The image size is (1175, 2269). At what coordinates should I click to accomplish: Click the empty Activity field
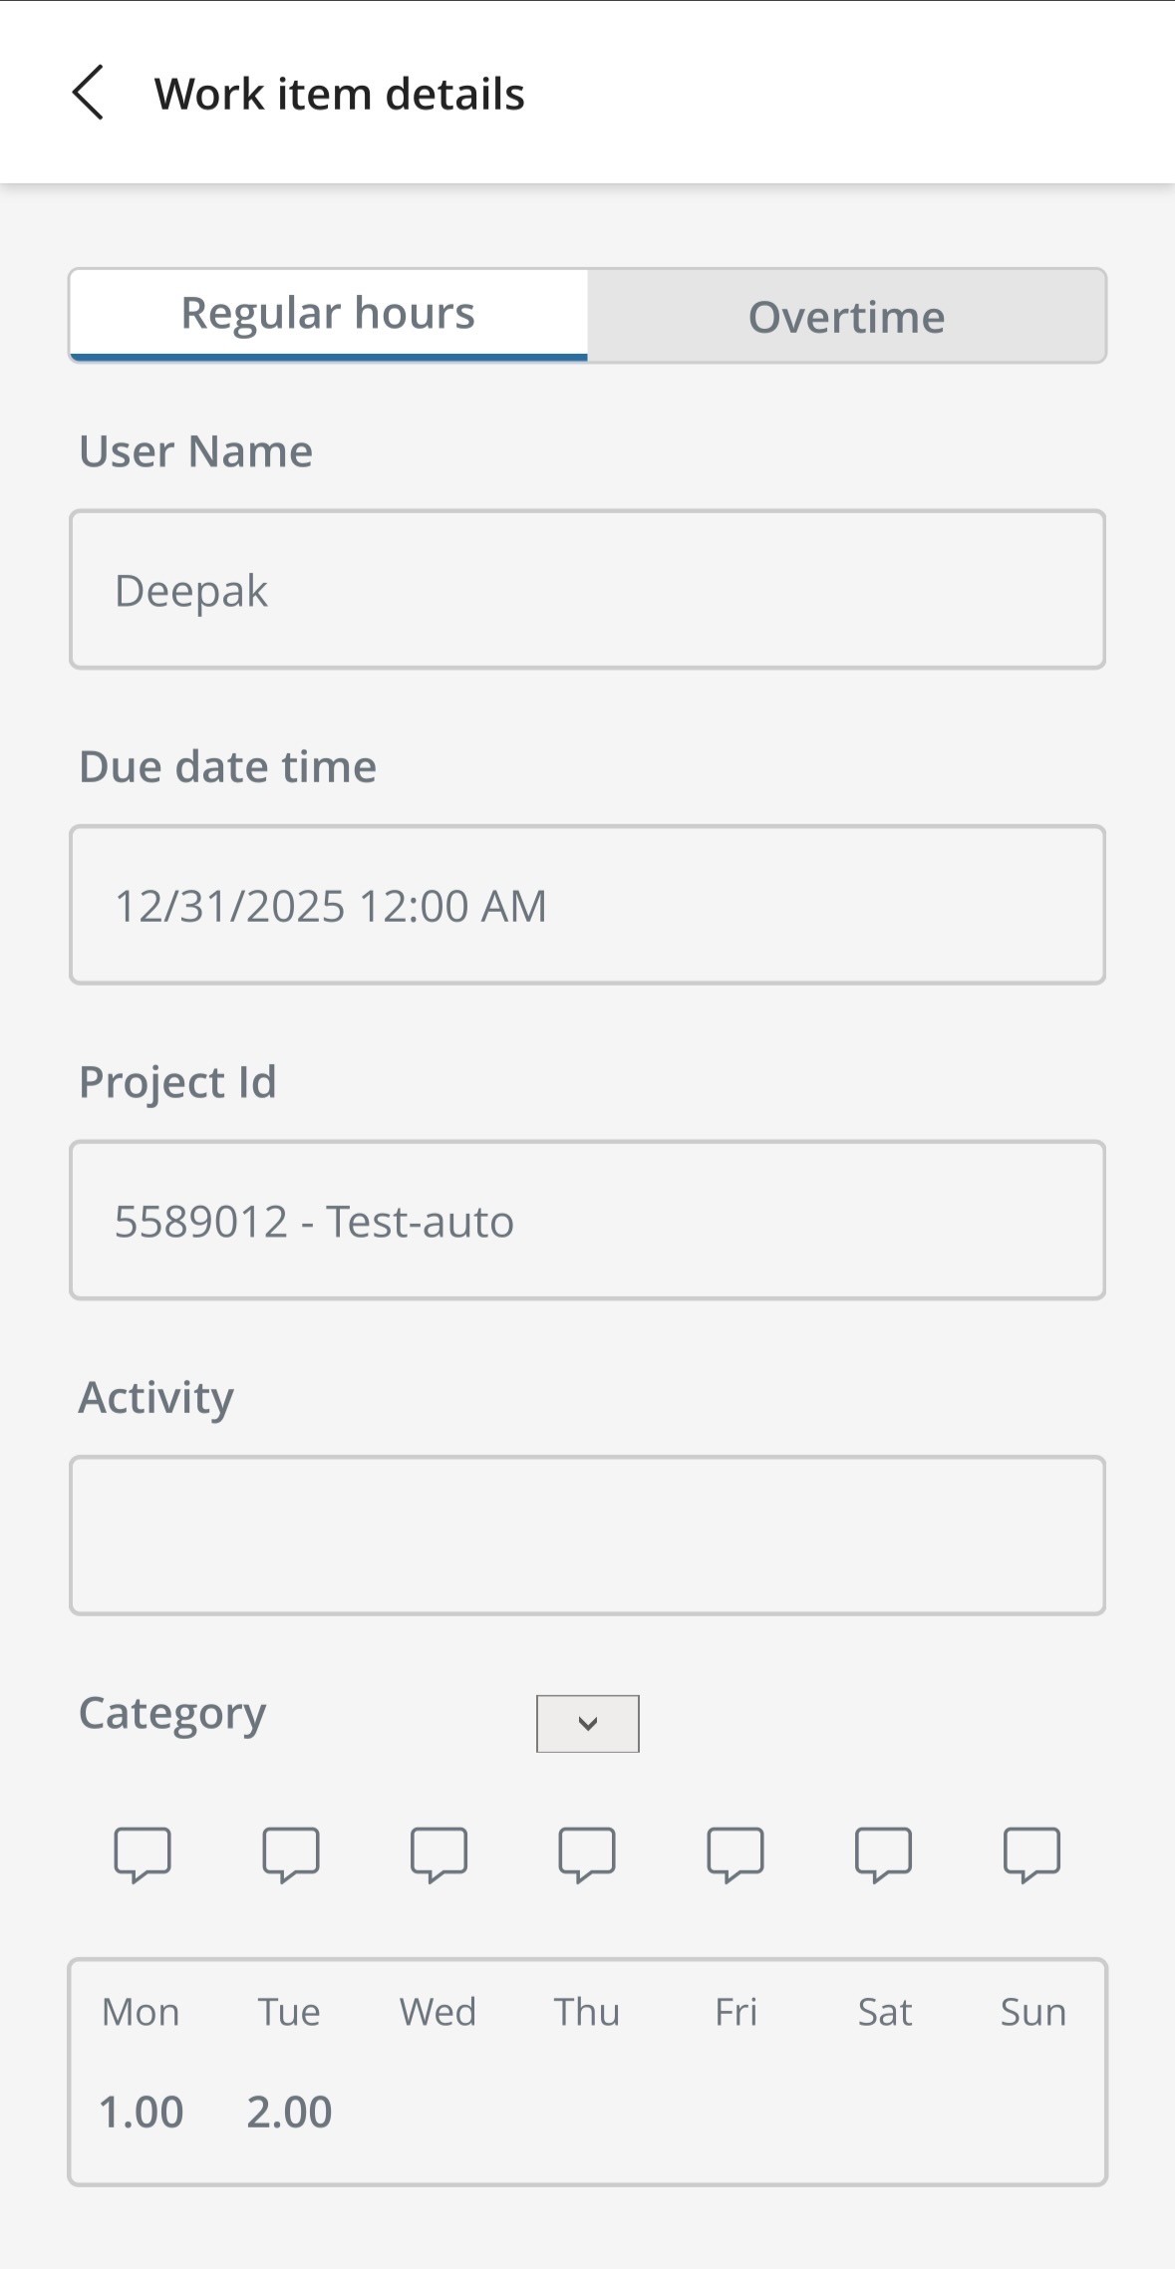587,1536
